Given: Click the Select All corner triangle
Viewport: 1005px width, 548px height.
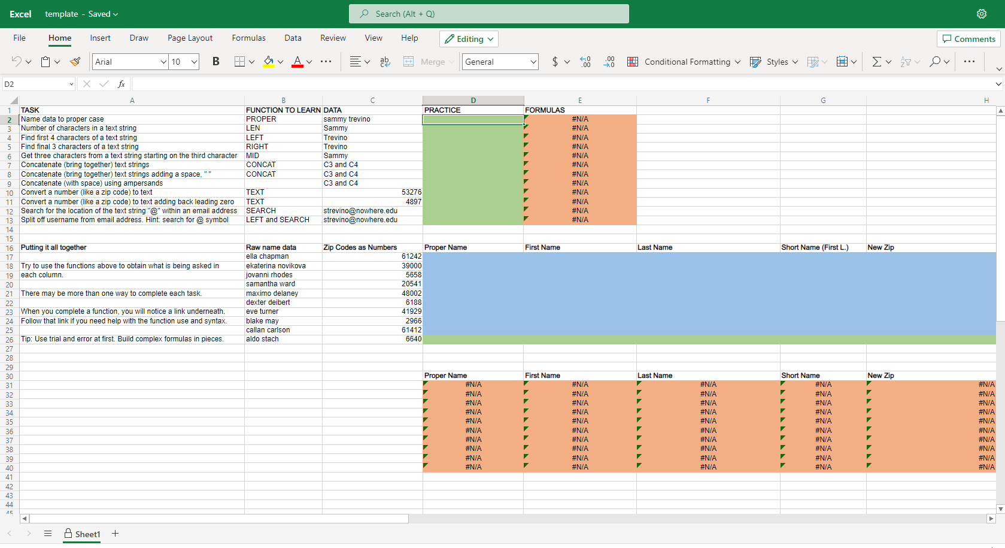Looking at the screenshot, I should tap(13, 101).
